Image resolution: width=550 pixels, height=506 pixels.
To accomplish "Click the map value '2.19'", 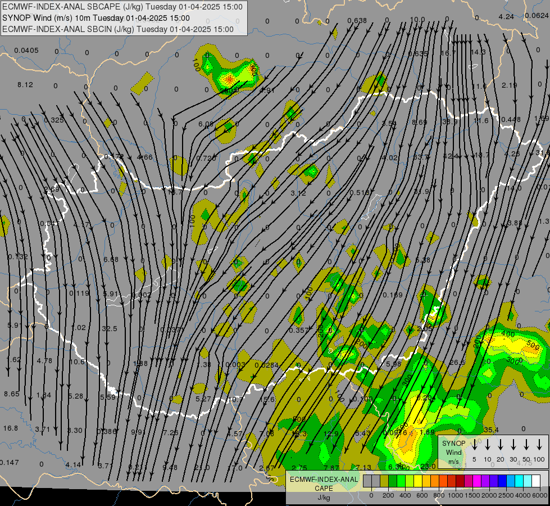I will 510,85.
